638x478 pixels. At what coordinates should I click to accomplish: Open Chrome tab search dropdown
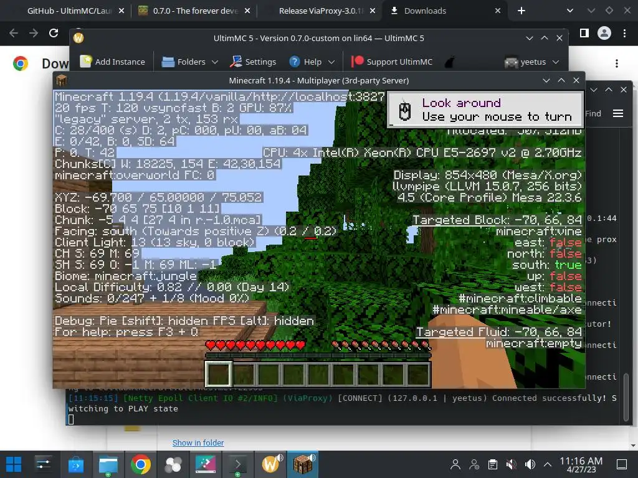point(570,11)
